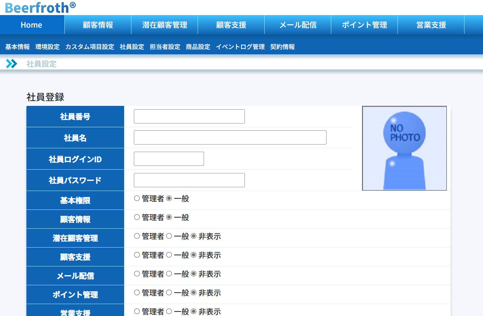Click the 社員番号 input field
The image size is (483, 316).
(189, 116)
